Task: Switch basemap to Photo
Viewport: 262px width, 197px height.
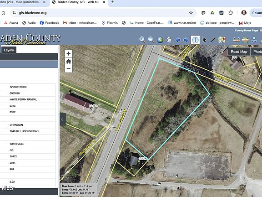Action: pos(257,52)
